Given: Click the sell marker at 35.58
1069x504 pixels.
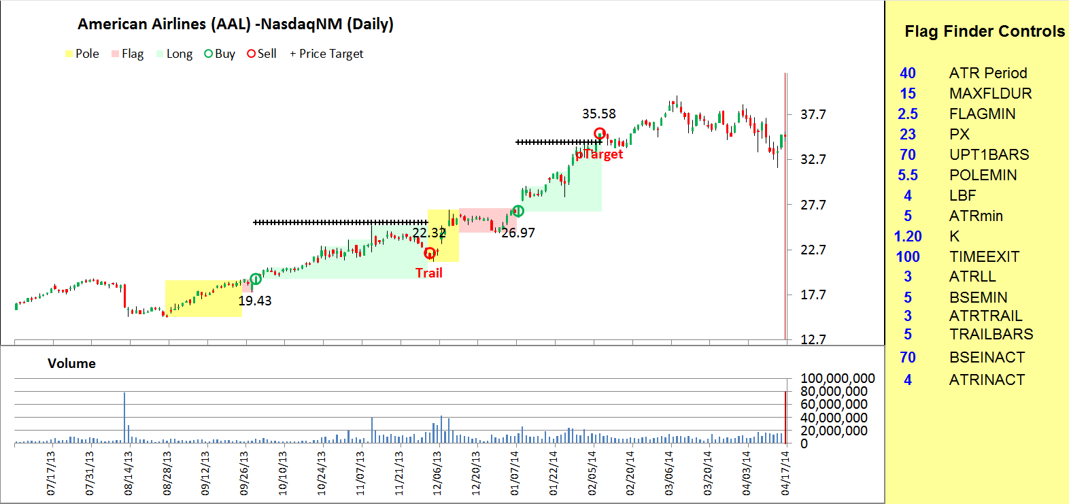Looking at the screenshot, I should [x=600, y=134].
